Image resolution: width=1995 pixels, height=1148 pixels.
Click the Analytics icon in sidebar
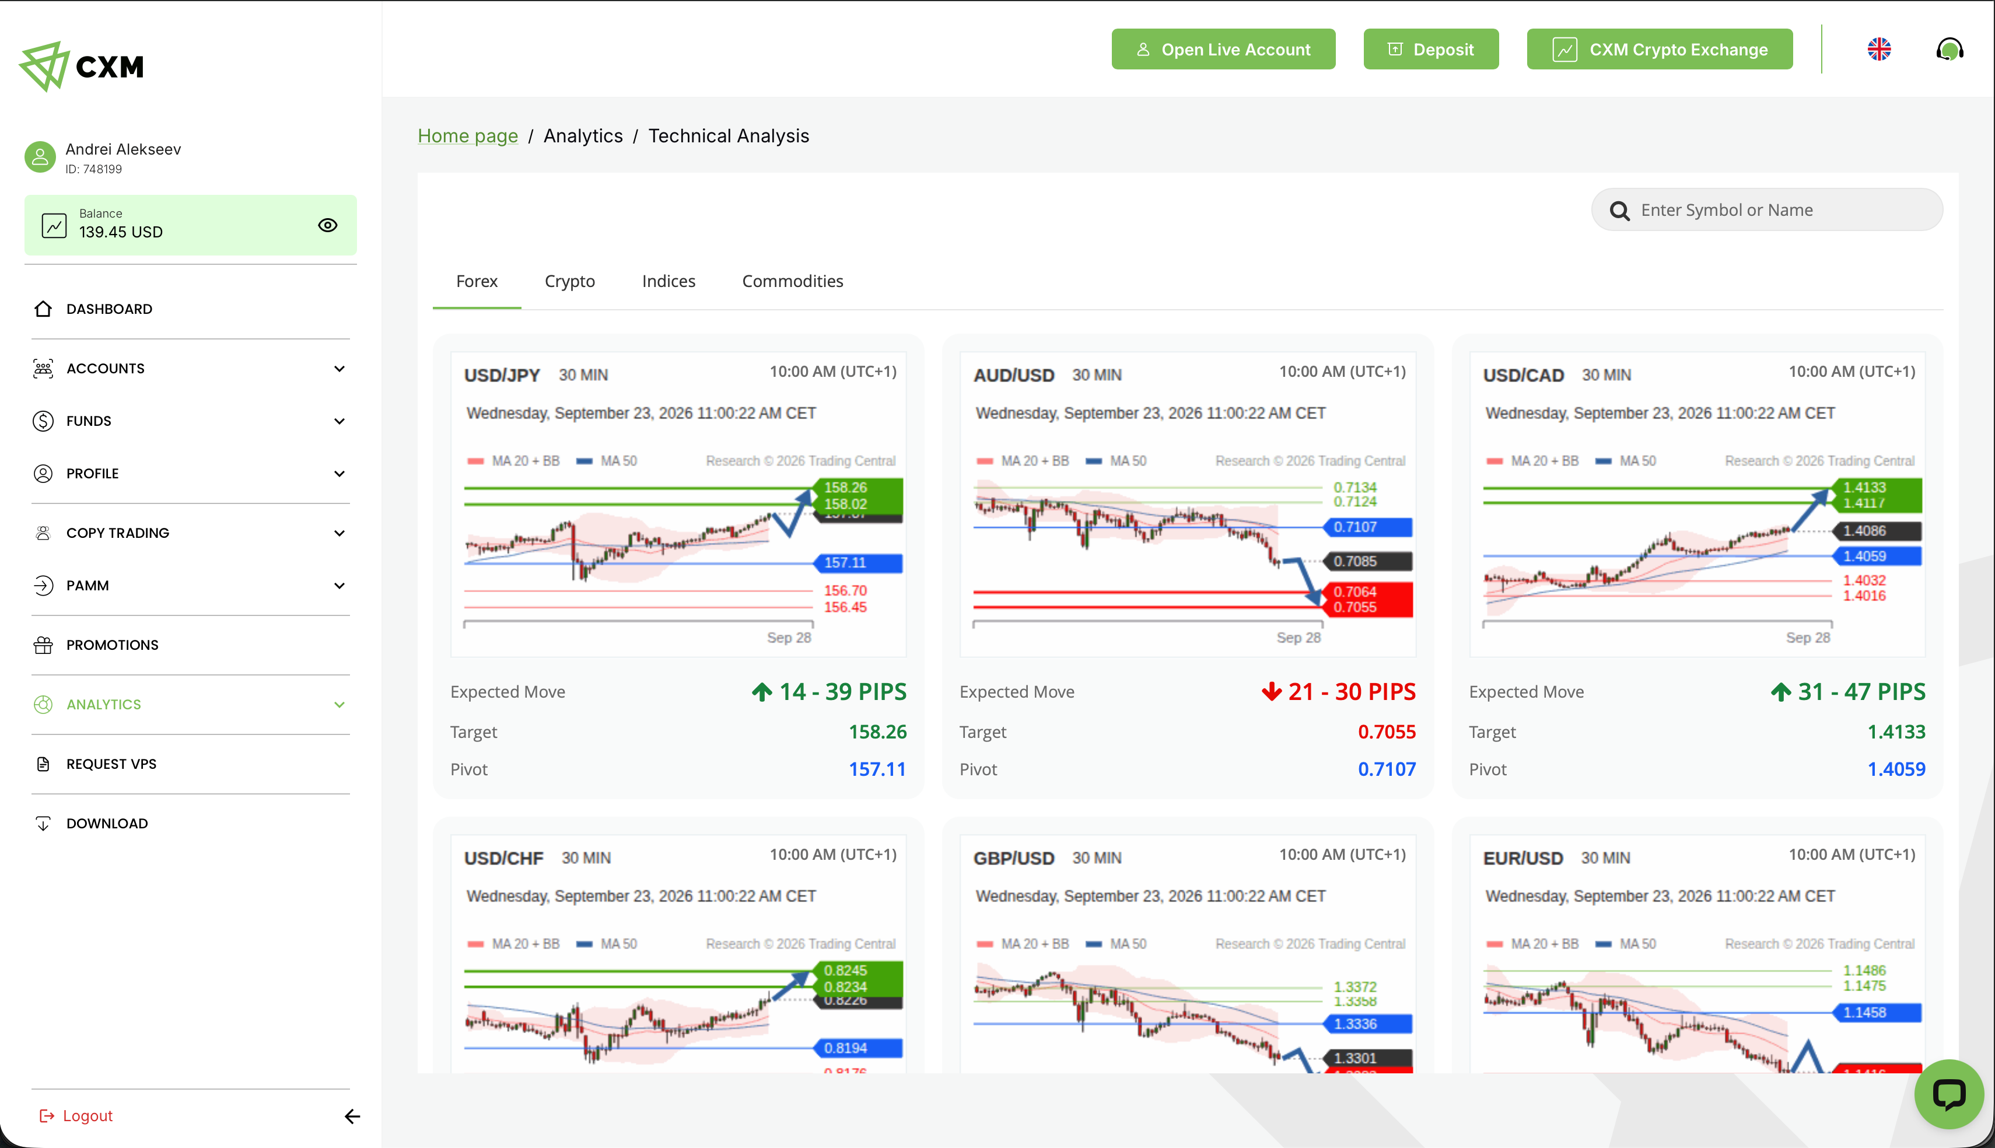click(x=43, y=704)
